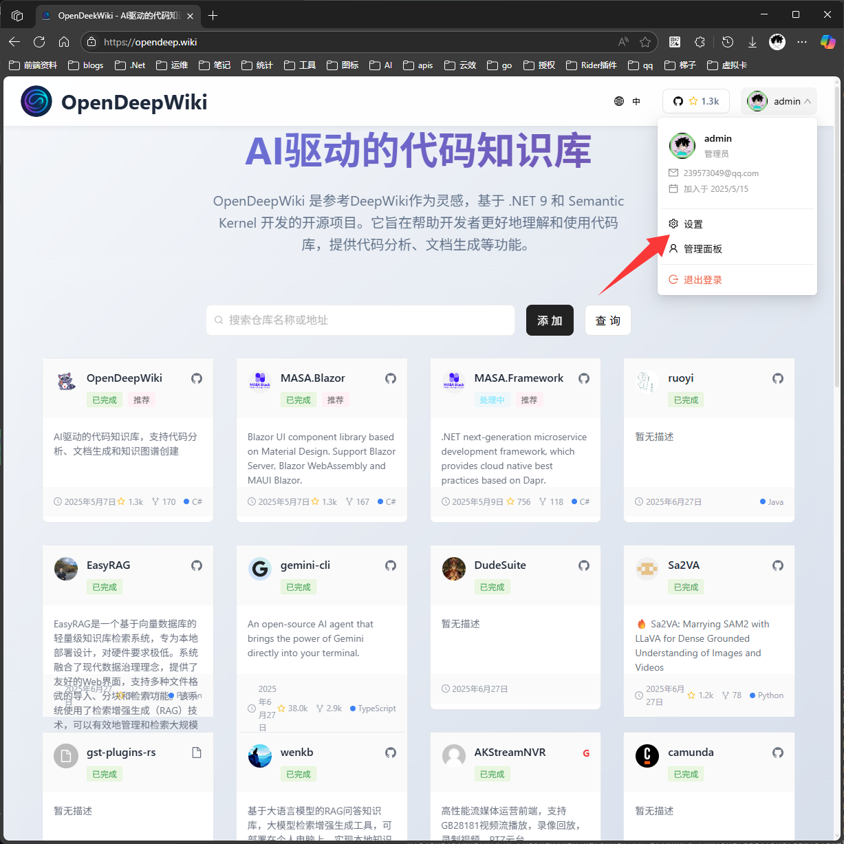The width and height of the screenshot is (844, 844).
Task: Click the 处理中 tag on MASA.Framework
Action: tap(493, 400)
